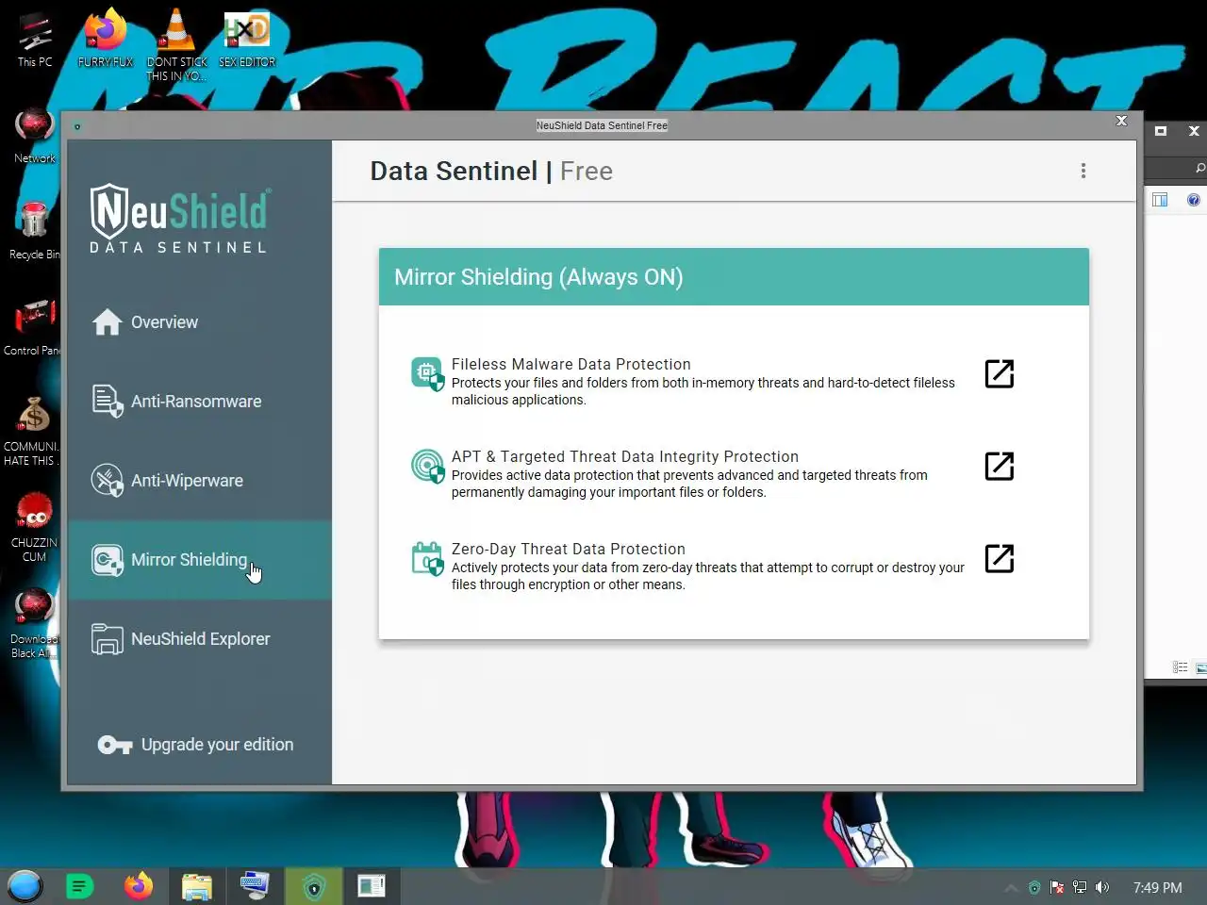Open the computer monitor taskbar app
This screenshot has height=905, width=1207.
(x=255, y=886)
